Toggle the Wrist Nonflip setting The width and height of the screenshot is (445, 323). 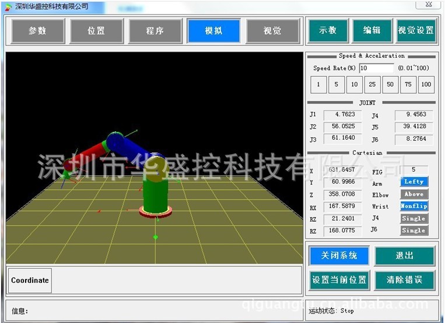414,206
